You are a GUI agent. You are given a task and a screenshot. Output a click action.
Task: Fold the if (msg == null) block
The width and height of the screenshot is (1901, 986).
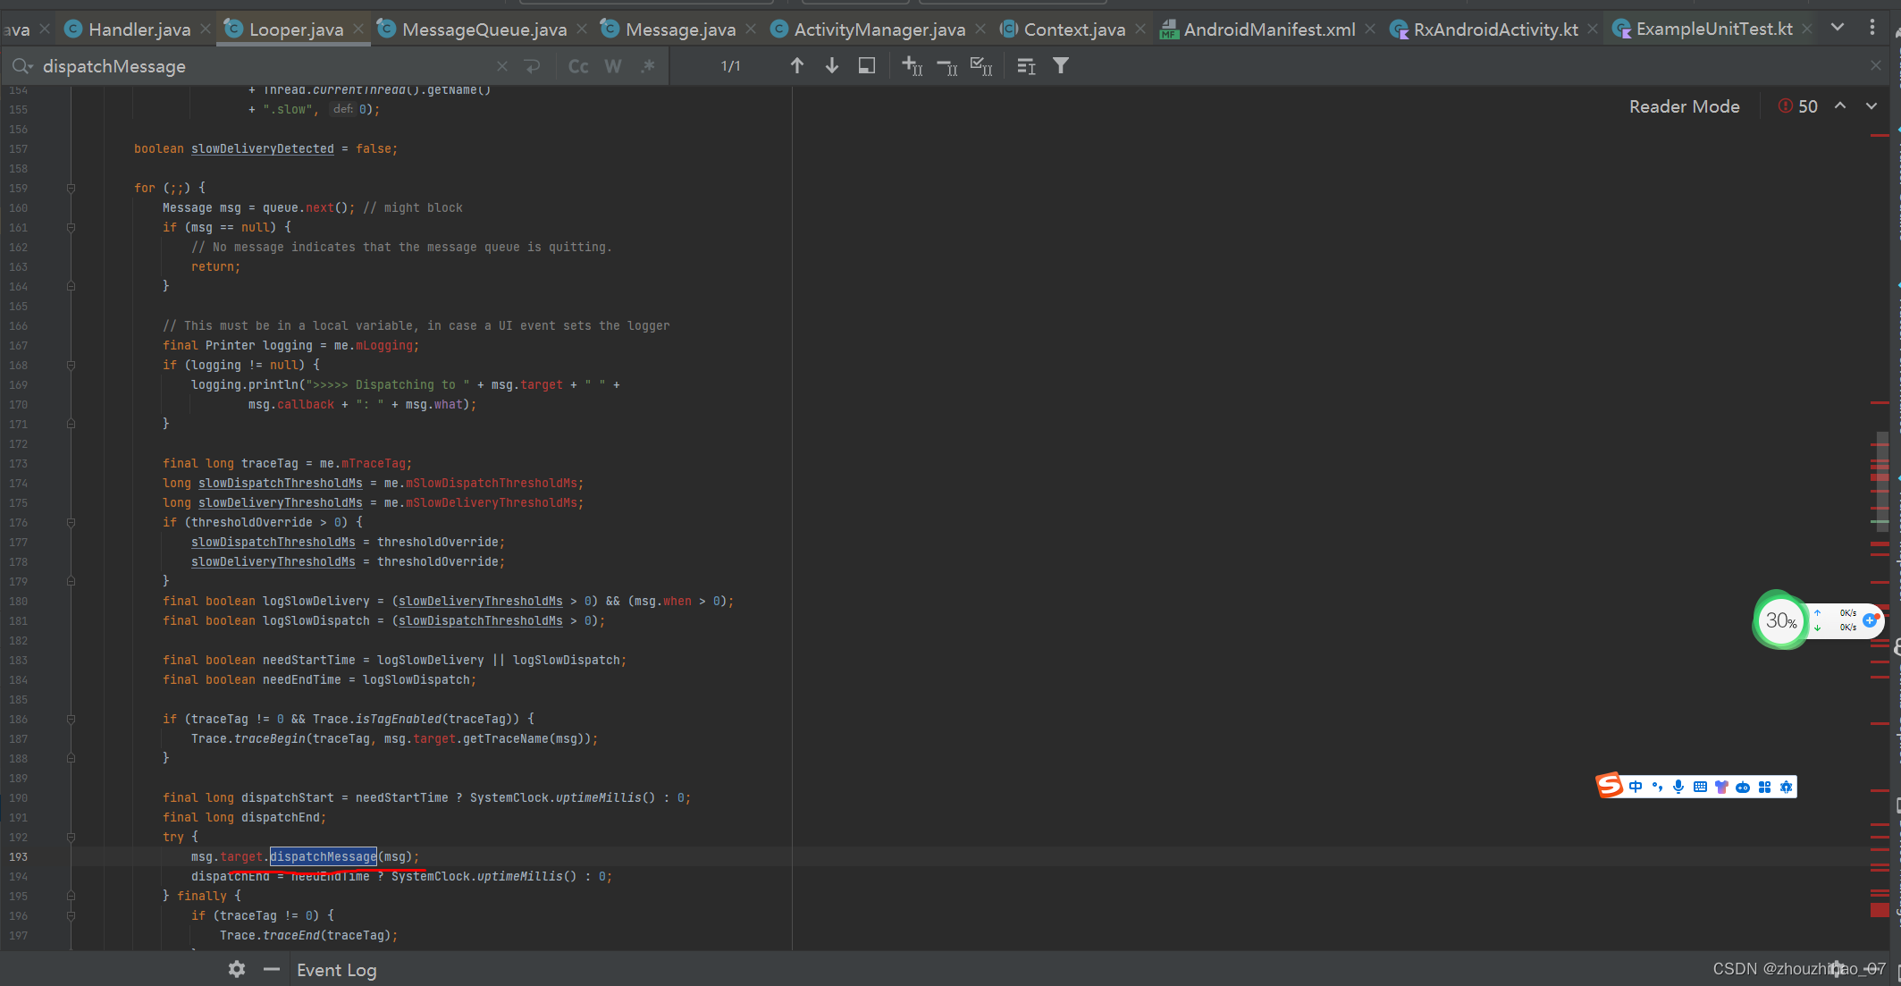pos(71,227)
